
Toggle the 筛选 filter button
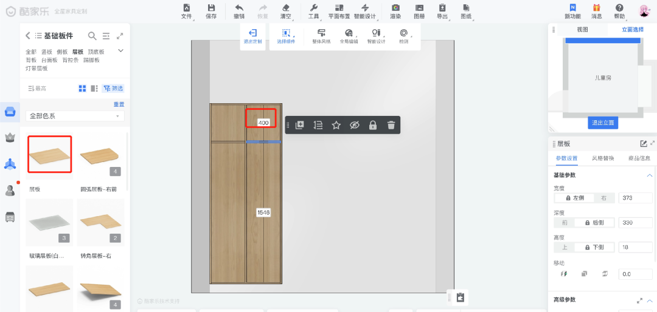(113, 88)
